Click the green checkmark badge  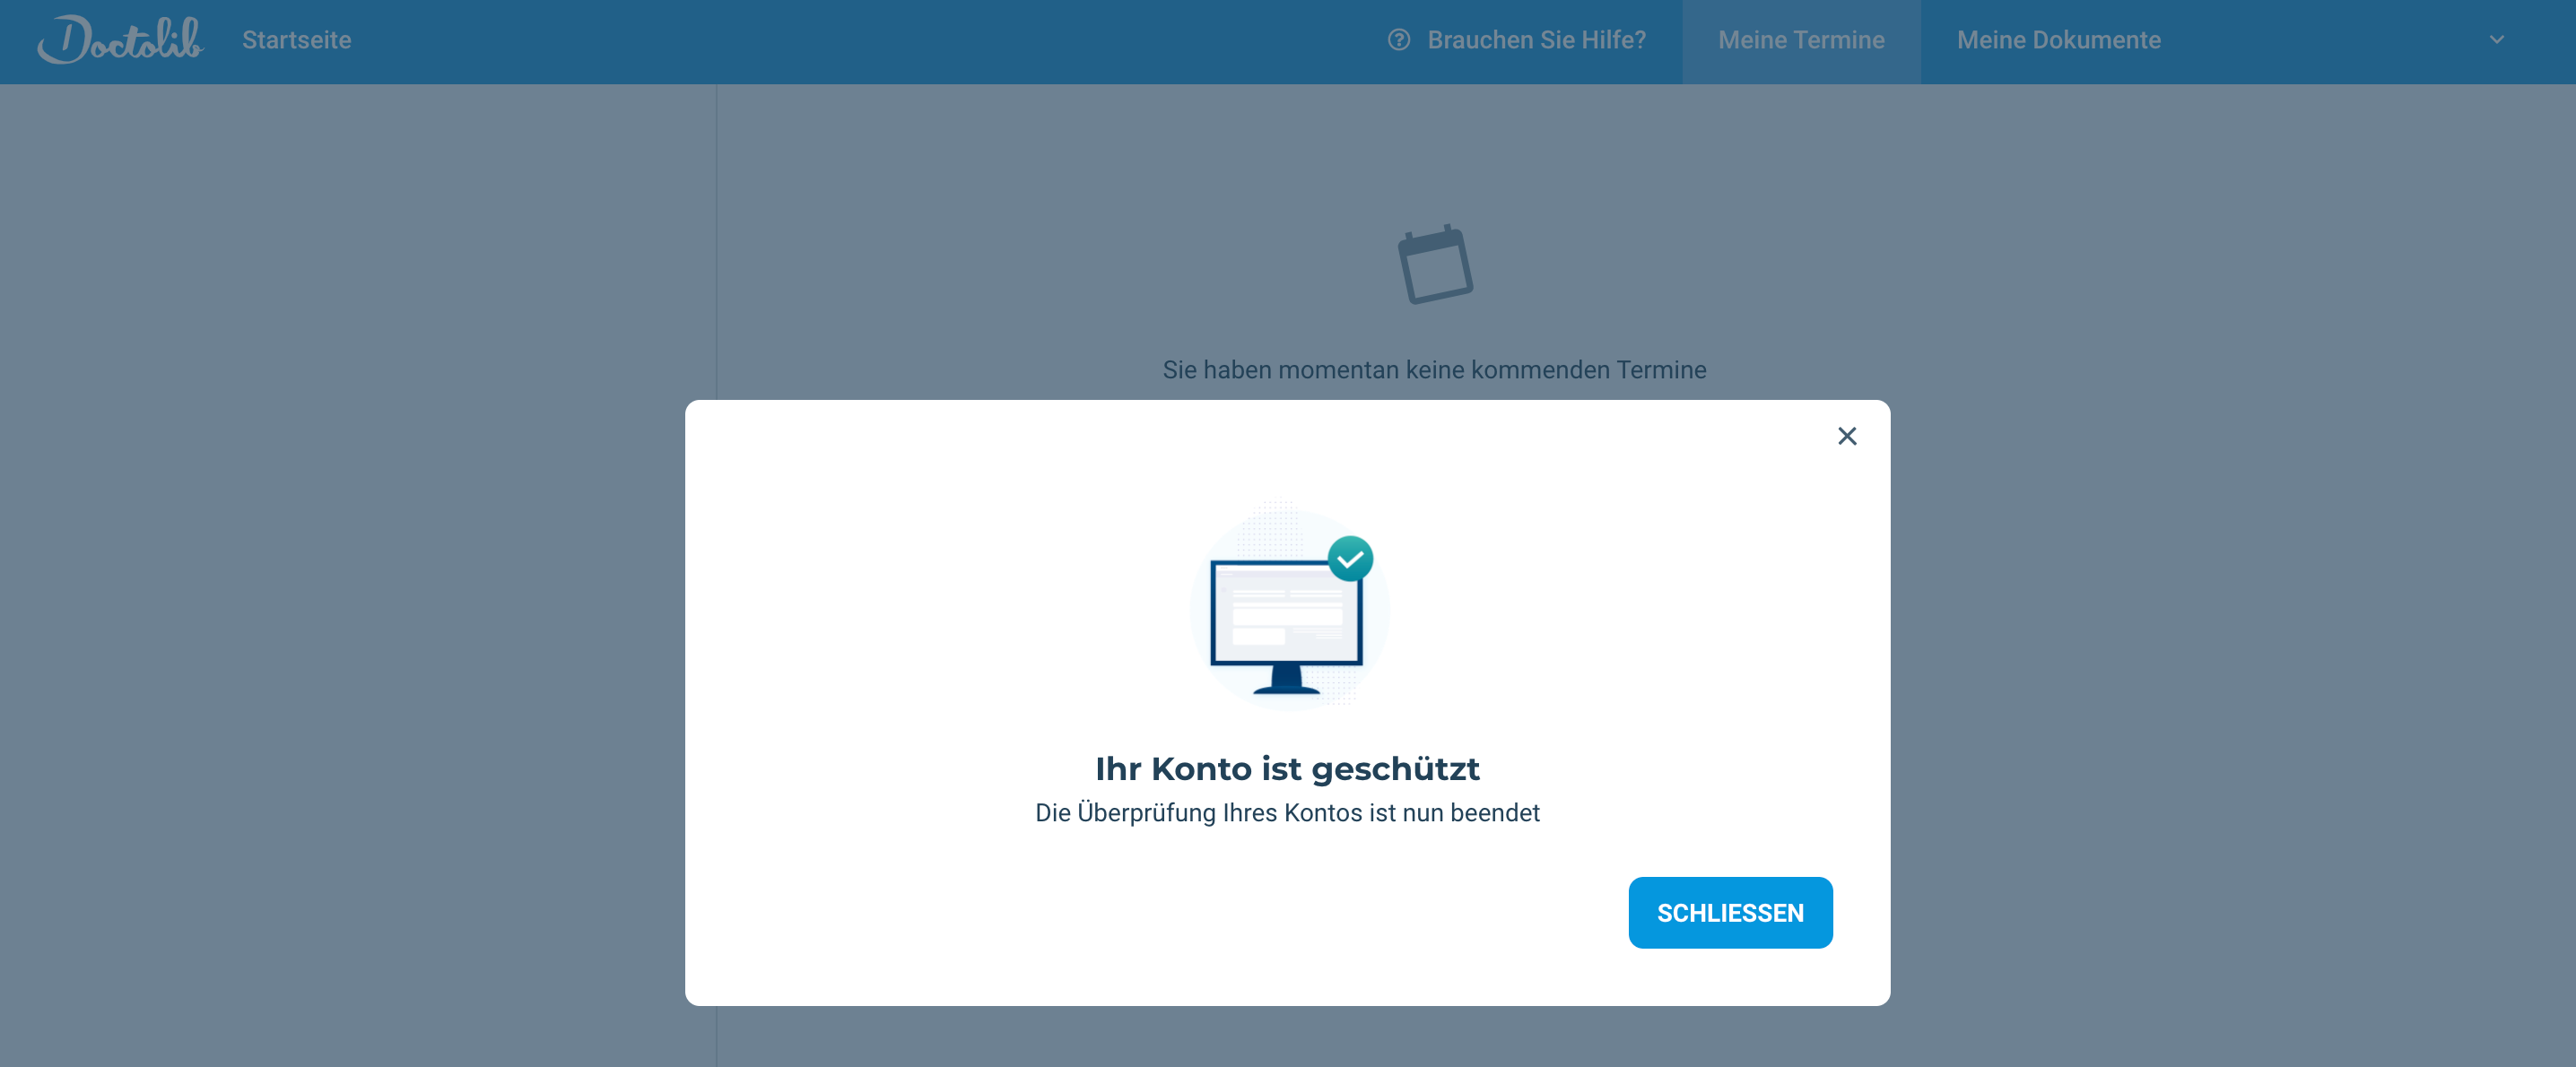click(x=1350, y=559)
